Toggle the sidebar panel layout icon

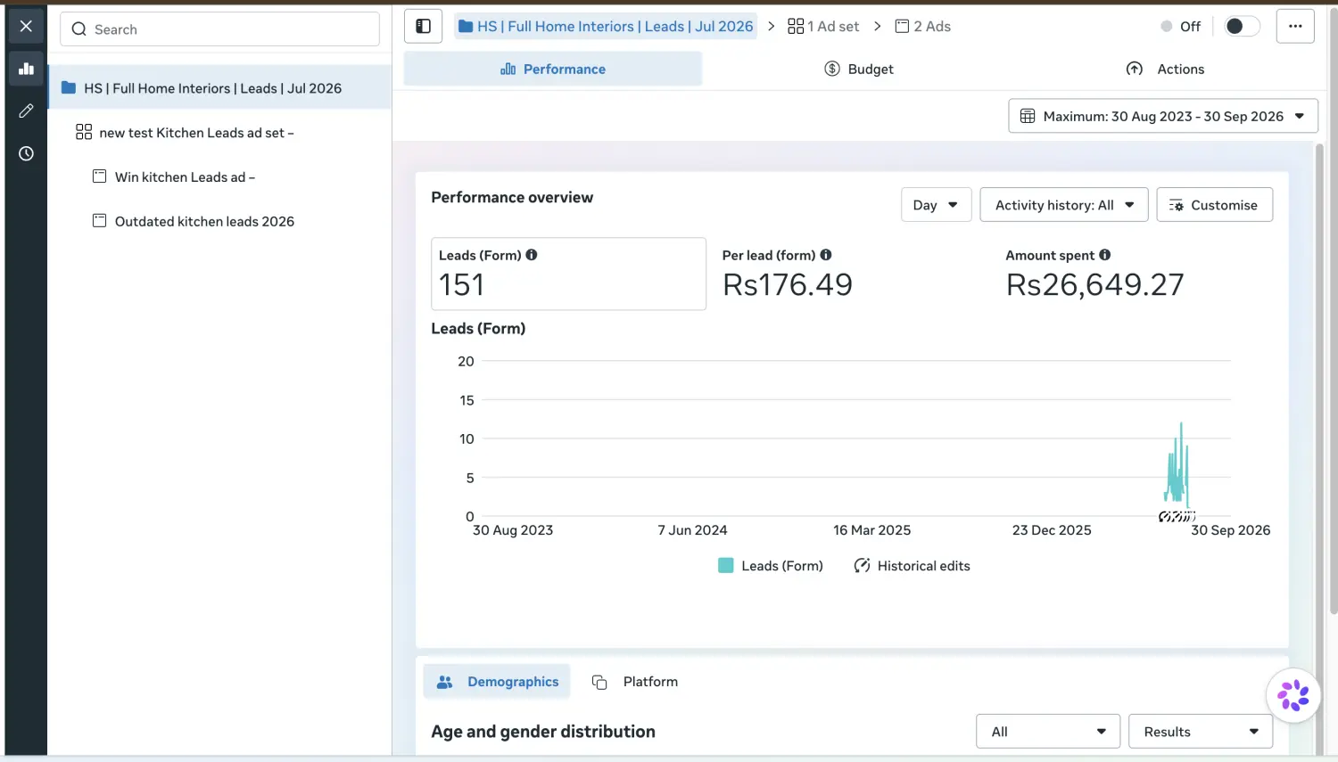pos(424,27)
